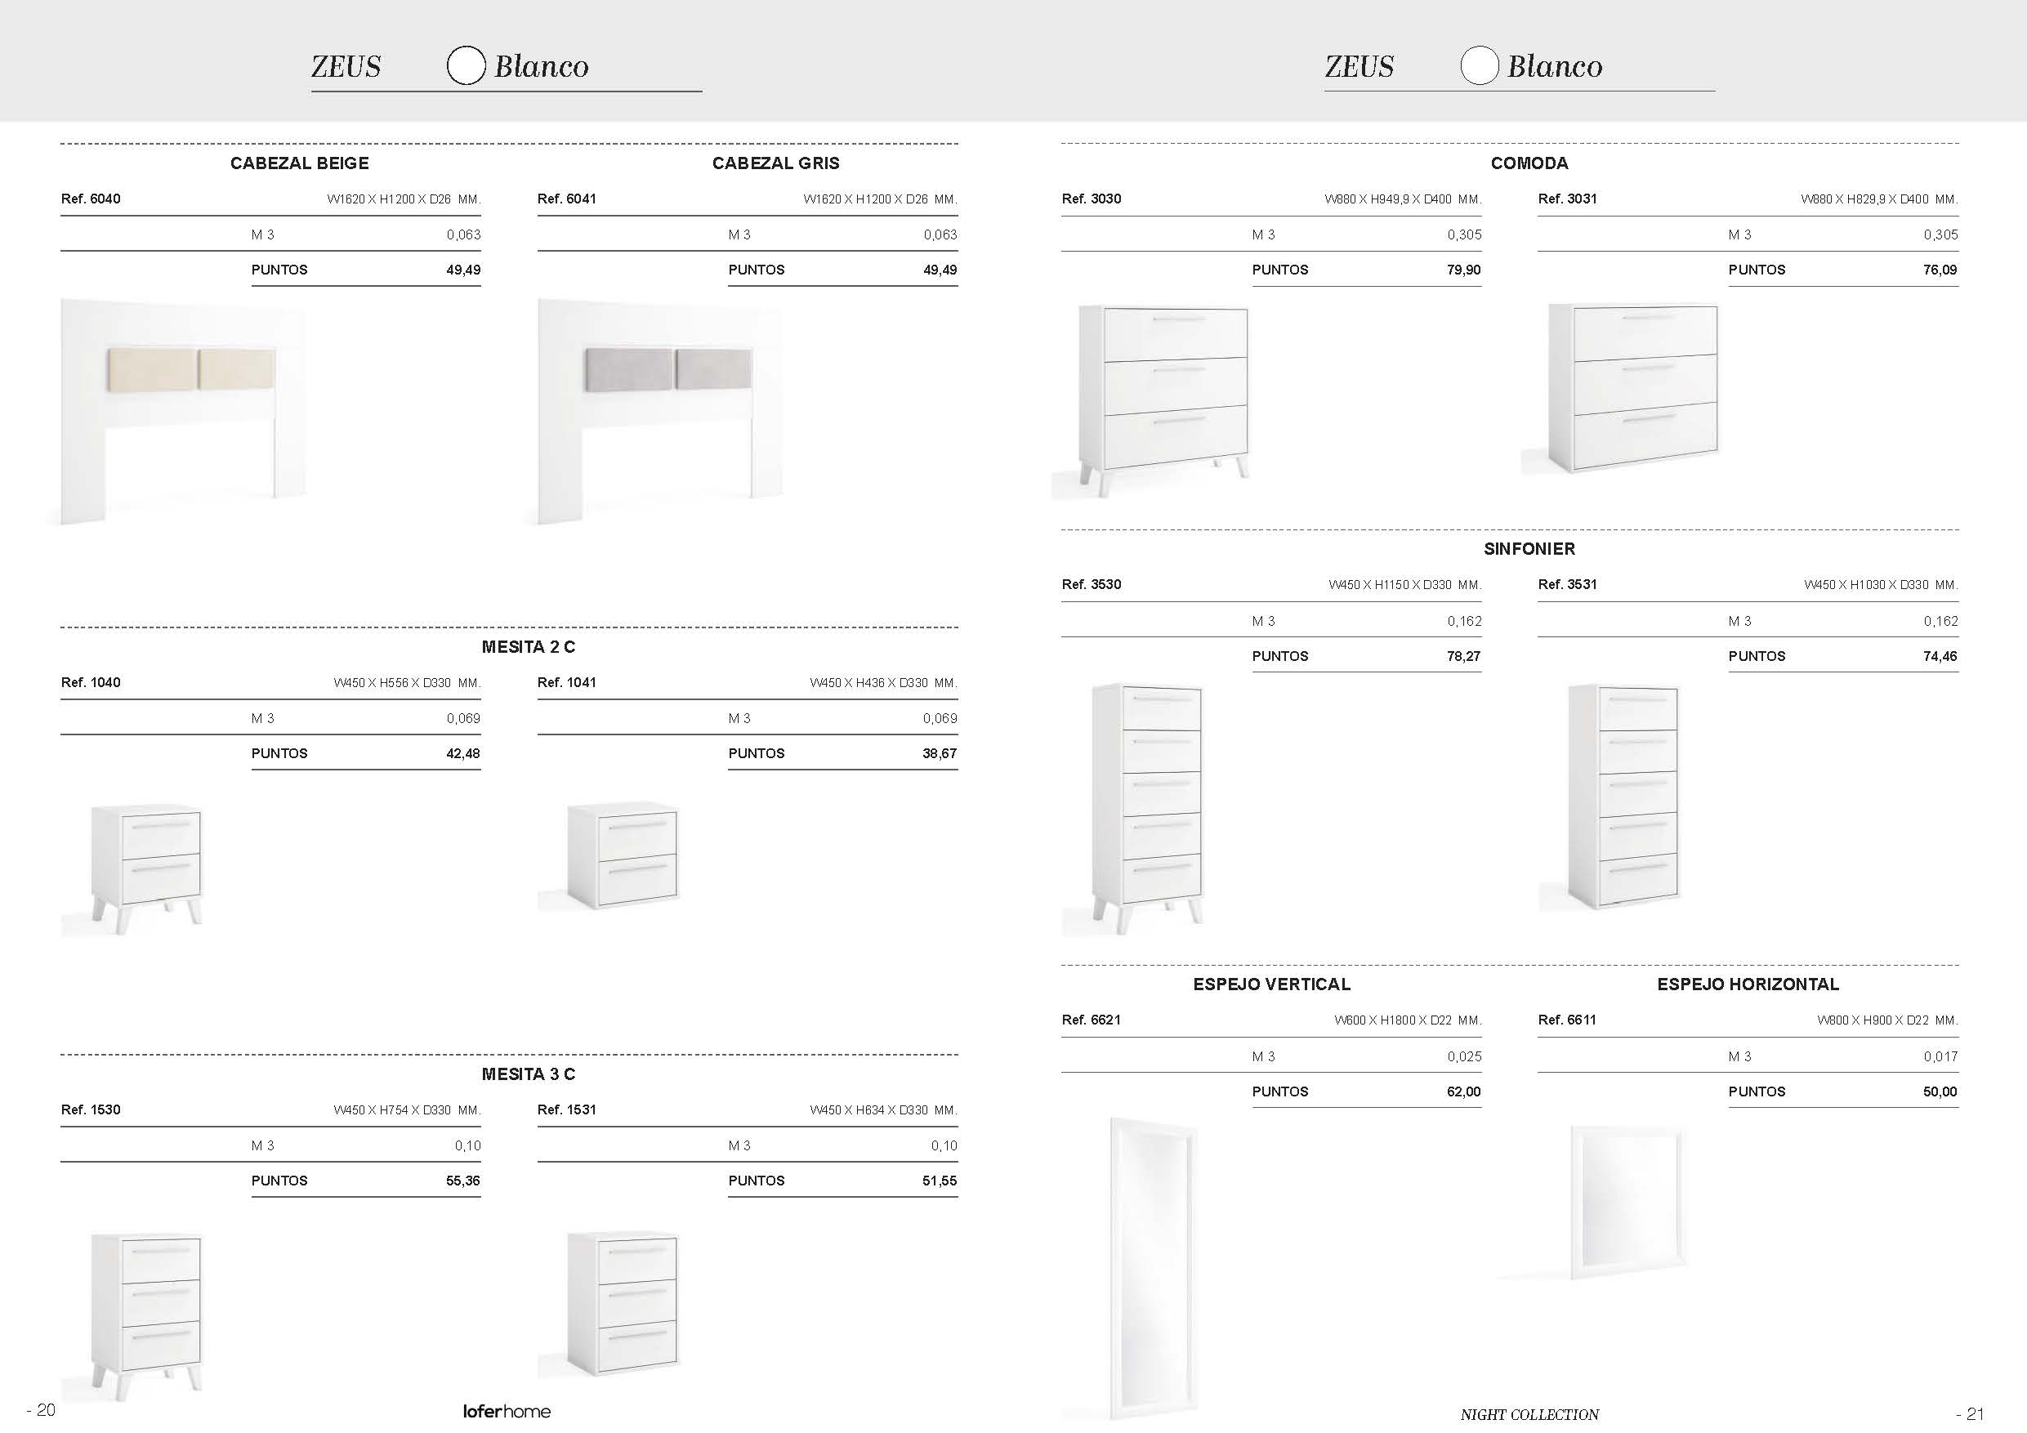Click the CABEZAL GRIS heading
The width and height of the screenshot is (2027, 1433).
pos(776,163)
